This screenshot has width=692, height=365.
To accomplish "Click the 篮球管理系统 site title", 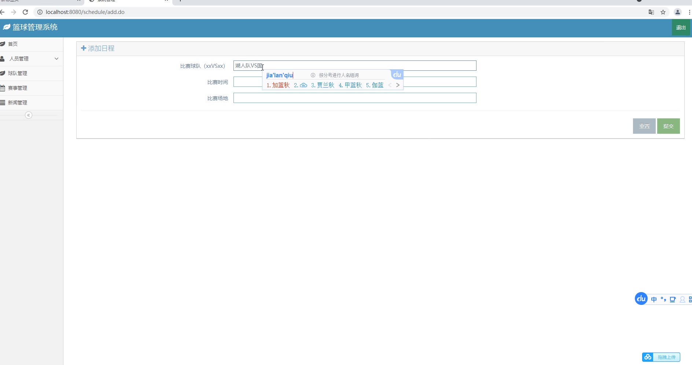I will click(x=35, y=27).
